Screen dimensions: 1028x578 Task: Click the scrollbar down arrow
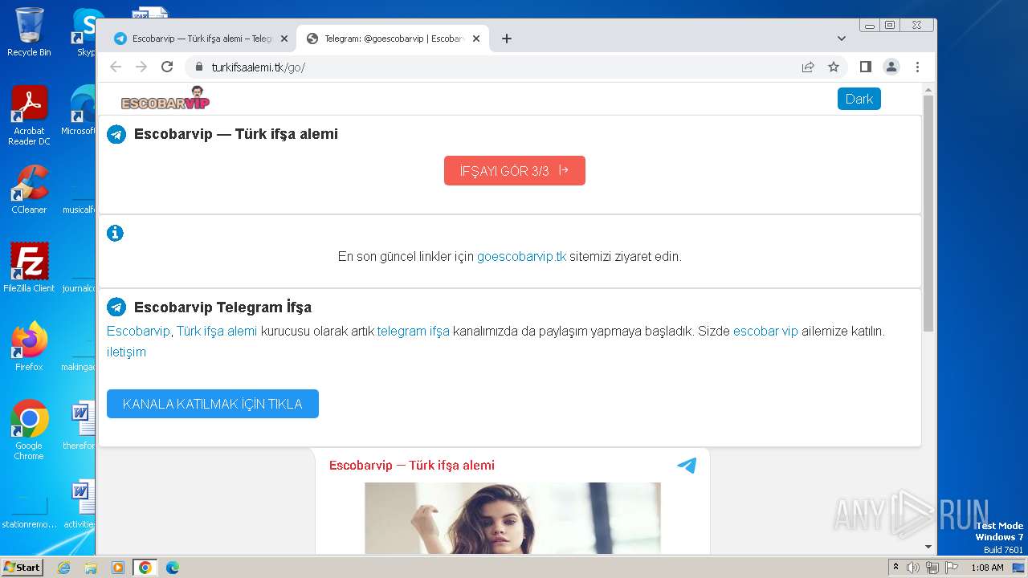(x=928, y=547)
